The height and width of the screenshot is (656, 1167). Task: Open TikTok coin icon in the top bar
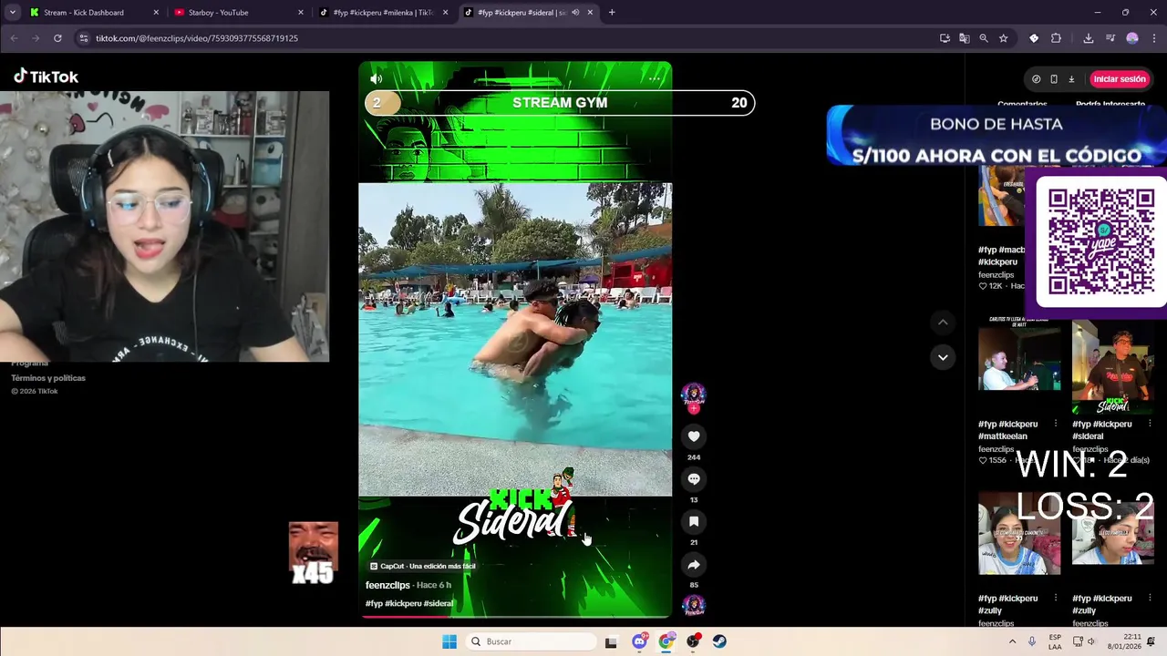[x=1036, y=79]
